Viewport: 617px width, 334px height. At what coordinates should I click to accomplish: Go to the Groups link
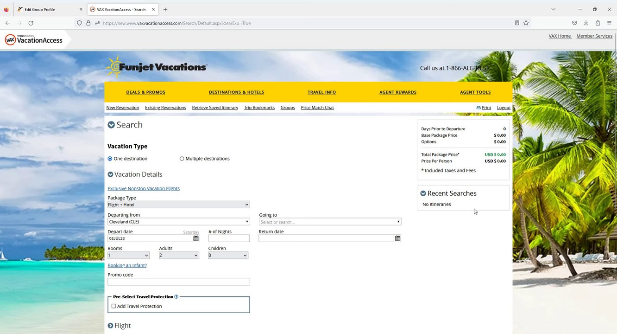(x=288, y=108)
